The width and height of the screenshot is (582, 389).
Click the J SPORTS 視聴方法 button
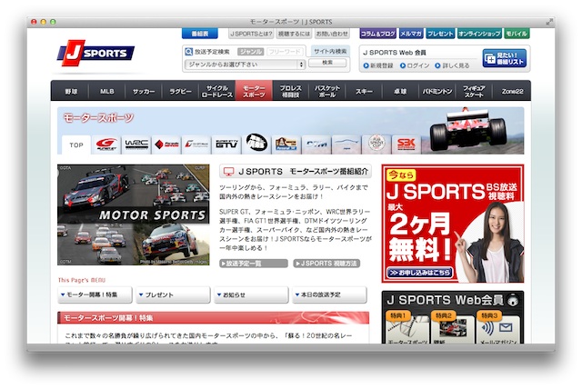(x=326, y=264)
